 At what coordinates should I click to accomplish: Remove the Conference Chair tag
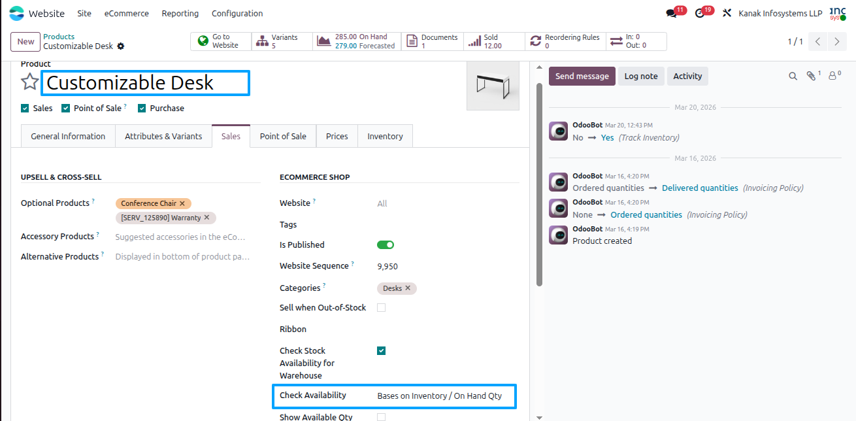[x=182, y=203]
